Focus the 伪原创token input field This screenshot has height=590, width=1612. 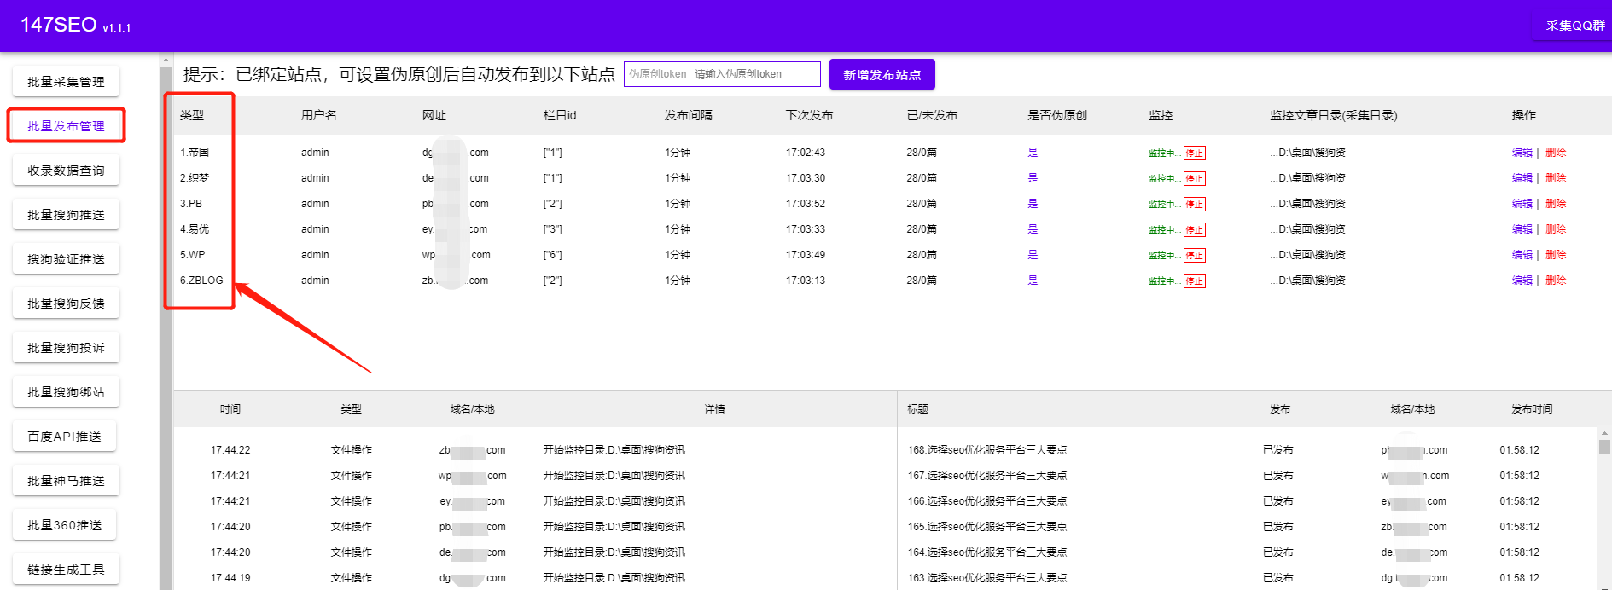coord(721,74)
